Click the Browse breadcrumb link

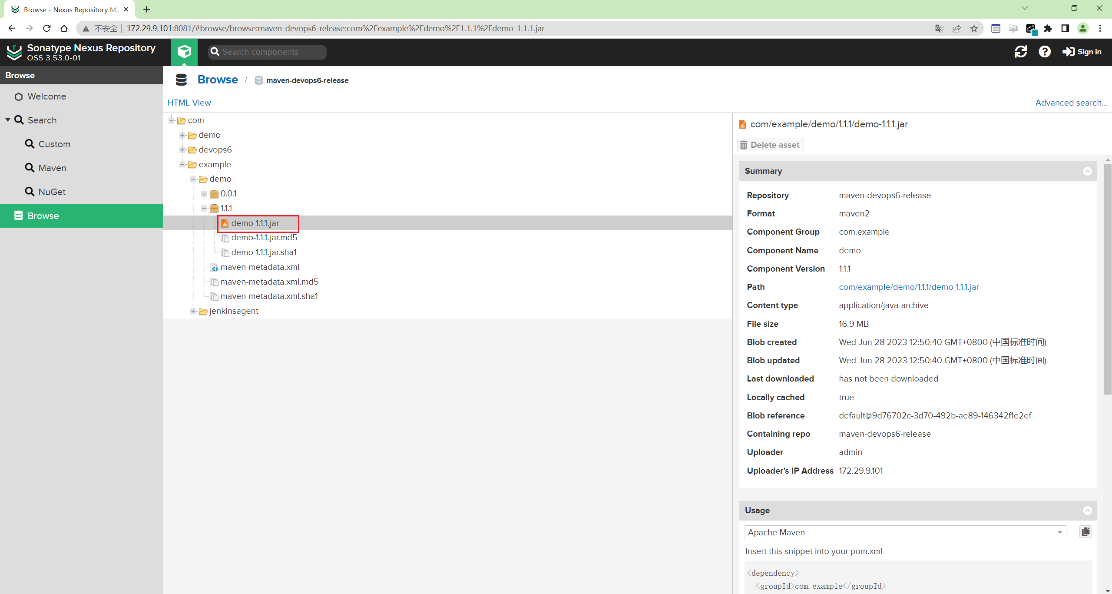click(218, 80)
